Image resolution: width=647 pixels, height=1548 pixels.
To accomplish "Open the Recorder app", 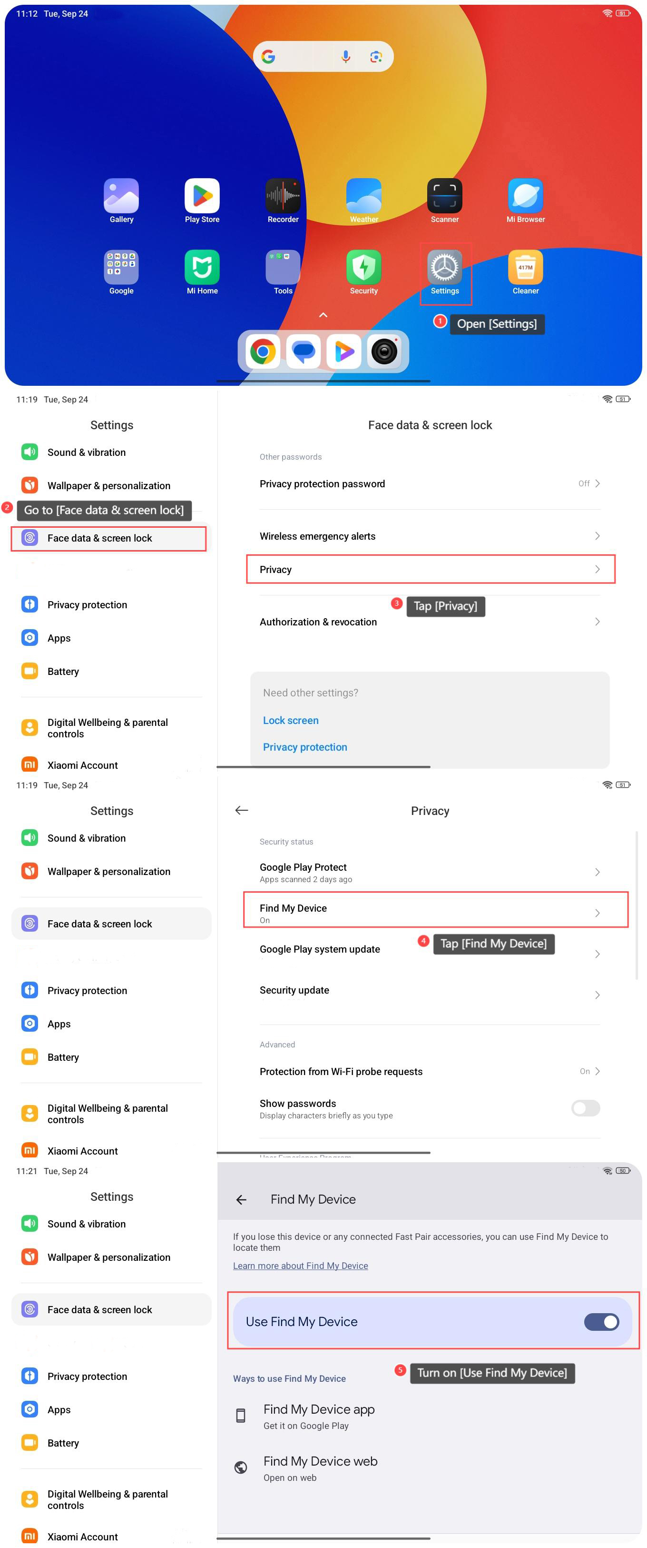I will coord(283,196).
